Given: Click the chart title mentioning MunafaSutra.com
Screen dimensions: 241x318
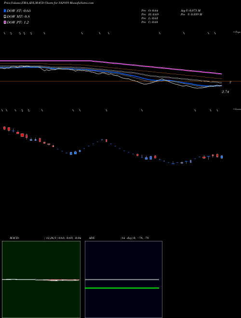Looking at the screenshot, I should (x=49, y=3).
